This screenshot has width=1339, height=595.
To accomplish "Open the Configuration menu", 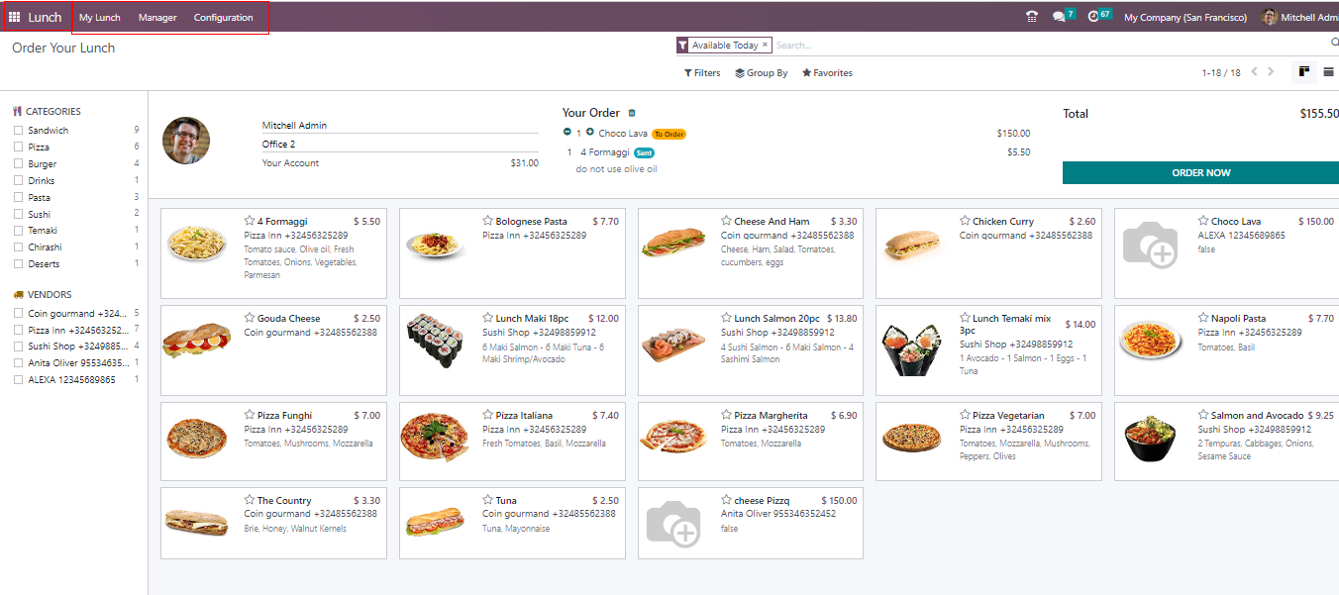I will point(223,18).
